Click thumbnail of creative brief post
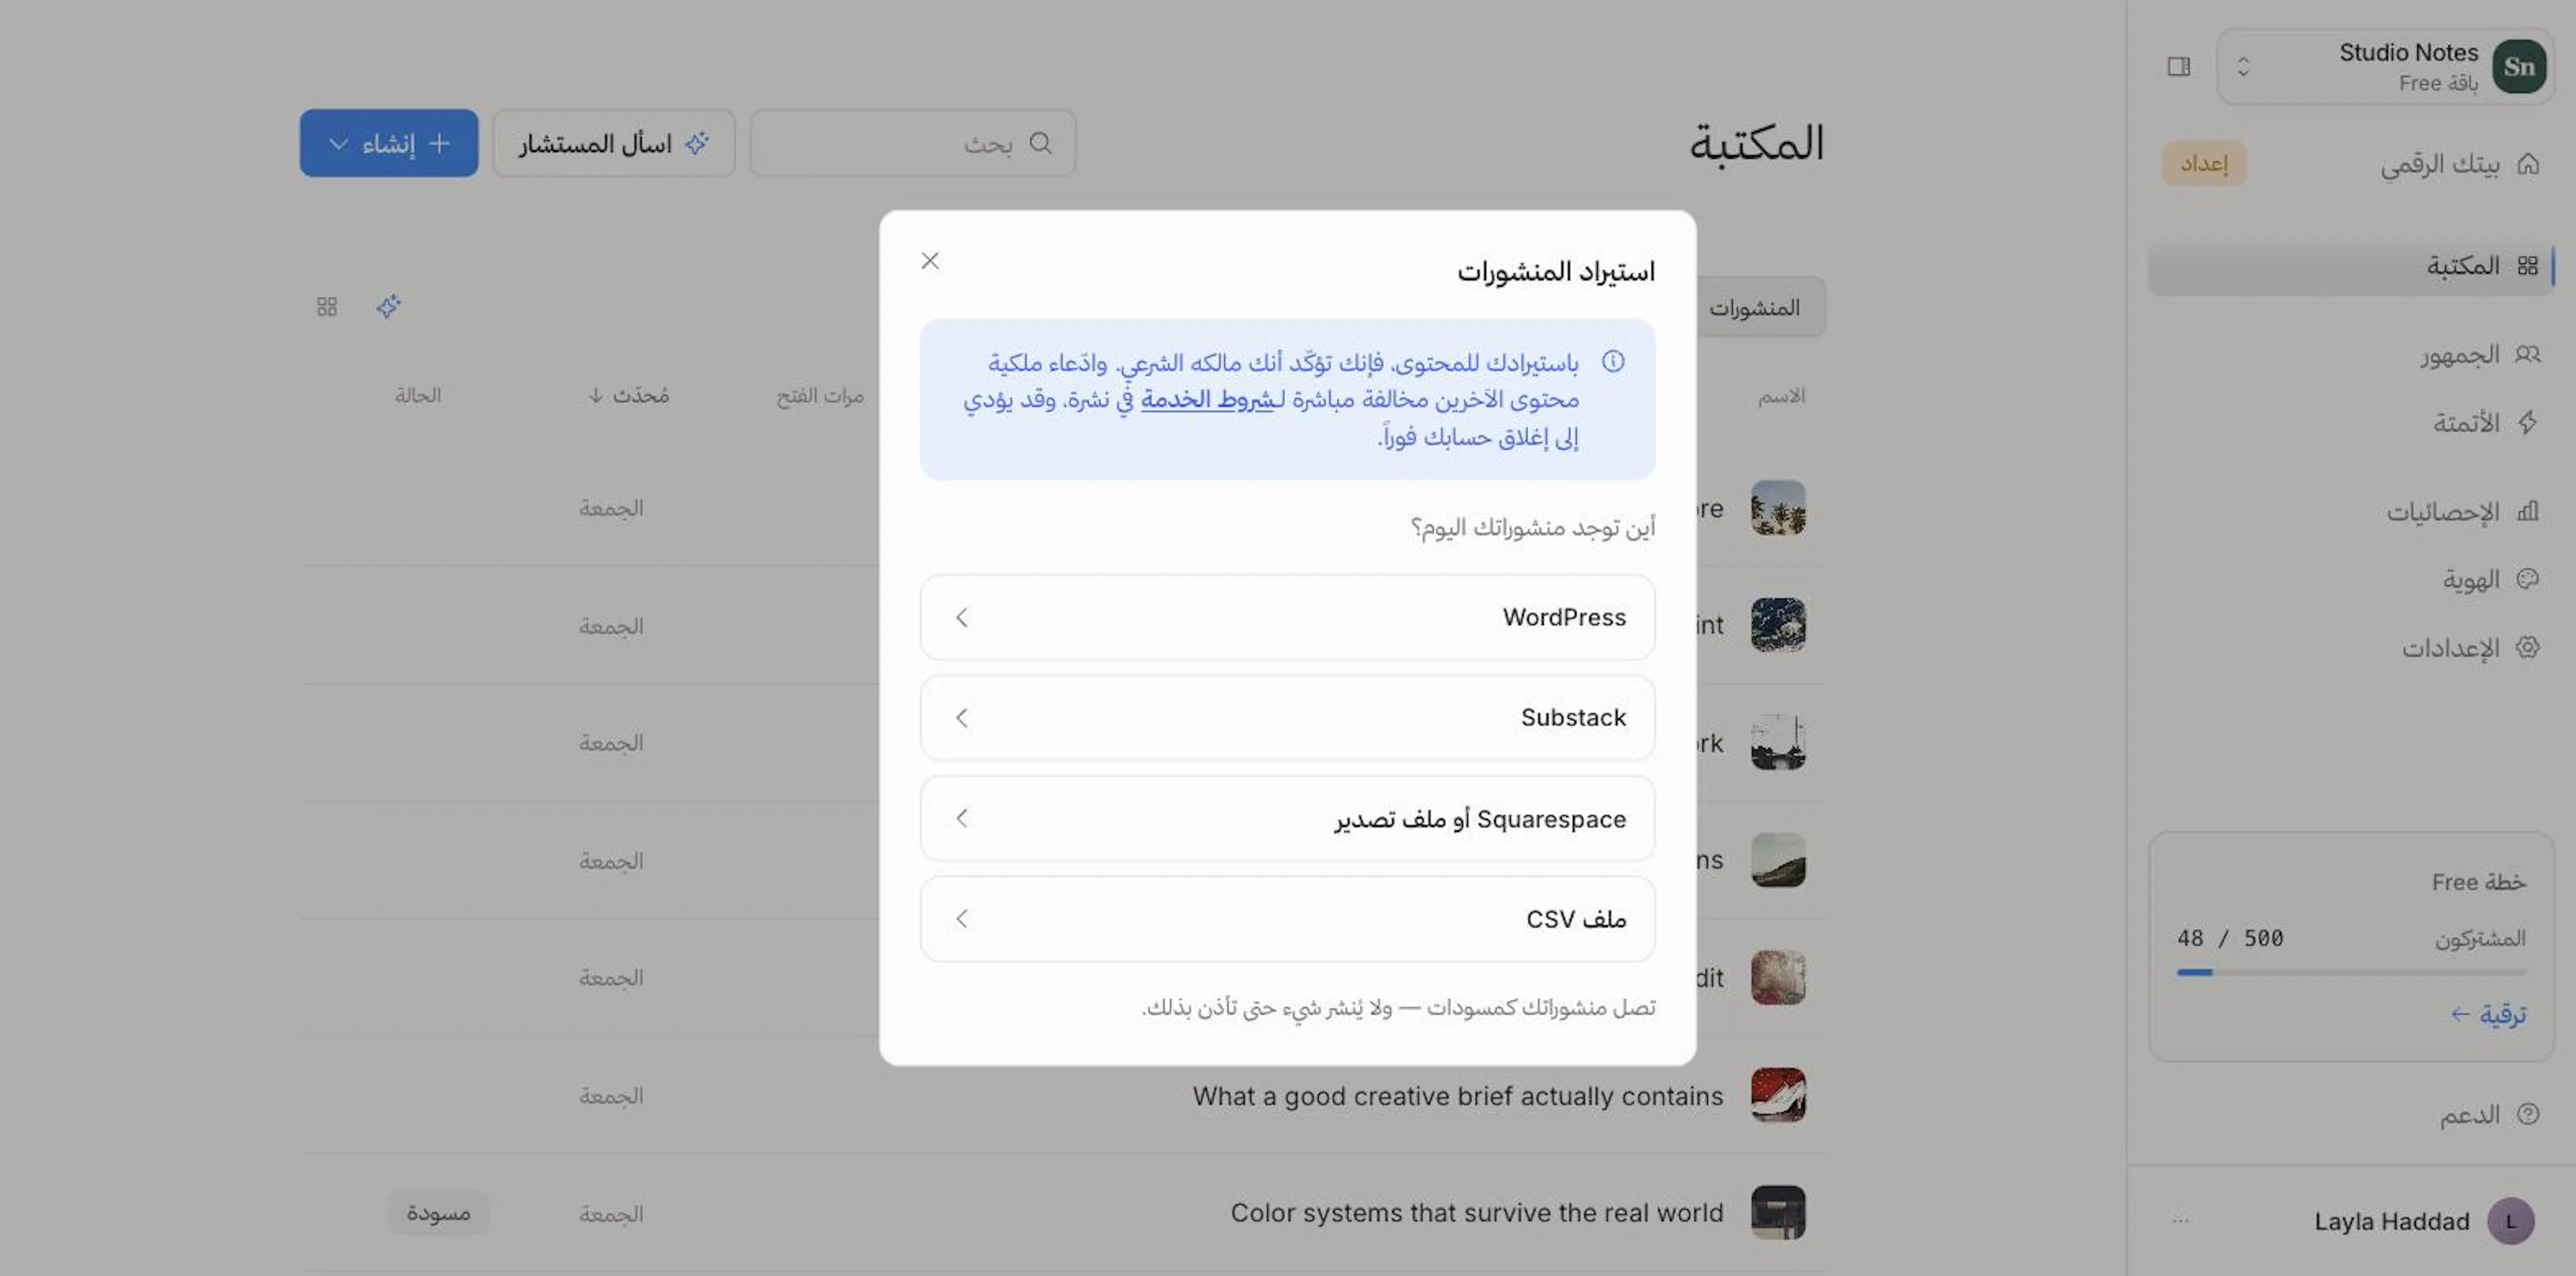This screenshot has height=1276, width=2576. coord(1778,1095)
